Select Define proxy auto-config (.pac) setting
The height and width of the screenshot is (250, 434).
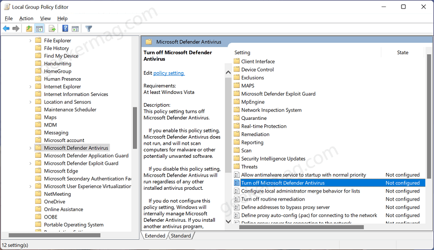click(x=309, y=215)
